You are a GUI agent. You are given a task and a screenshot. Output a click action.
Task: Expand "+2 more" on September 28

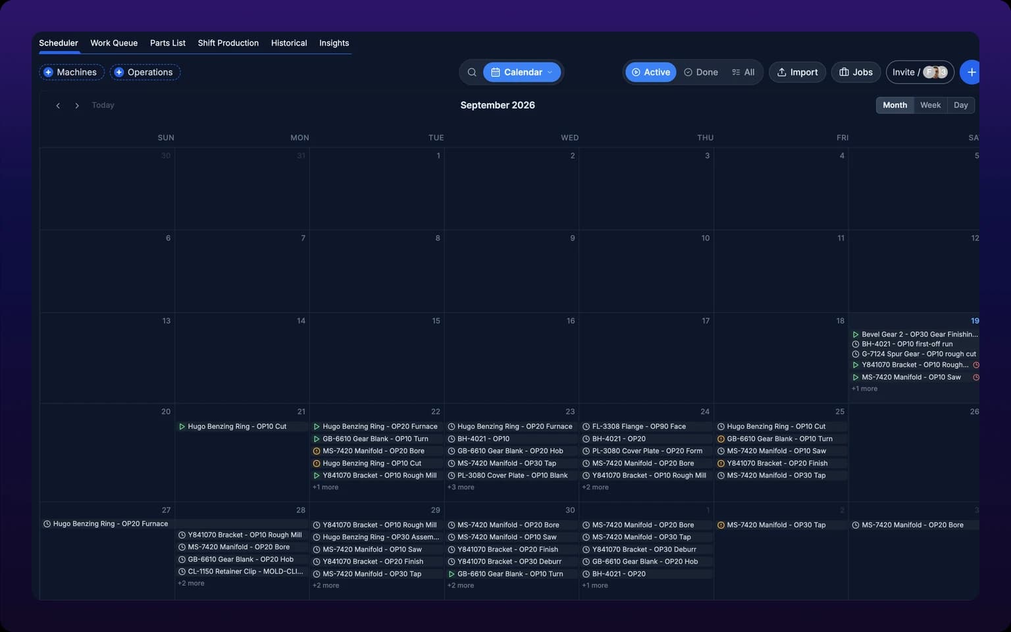pos(191,583)
